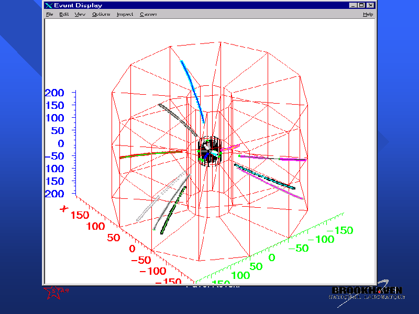The image size is (419, 314).
Task: Expand the Classes menu
Action: click(x=148, y=14)
